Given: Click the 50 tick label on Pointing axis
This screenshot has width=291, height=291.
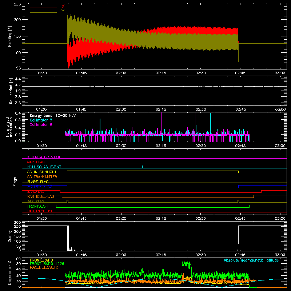Looking at the screenshot, I should [x=19, y=68].
